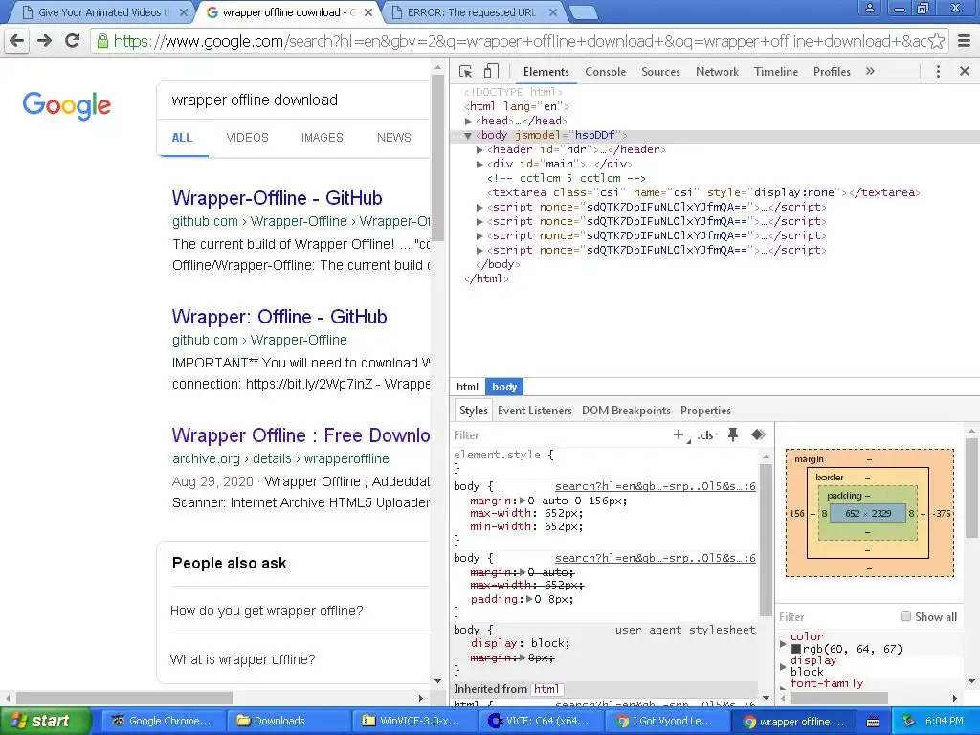This screenshot has height=735, width=980.
Task: Switch to Sources tab
Action: [x=660, y=71]
